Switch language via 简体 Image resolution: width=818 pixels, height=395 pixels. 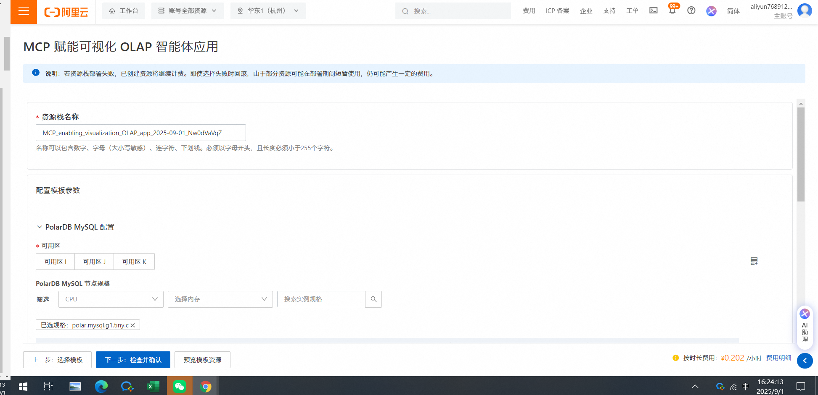(733, 11)
